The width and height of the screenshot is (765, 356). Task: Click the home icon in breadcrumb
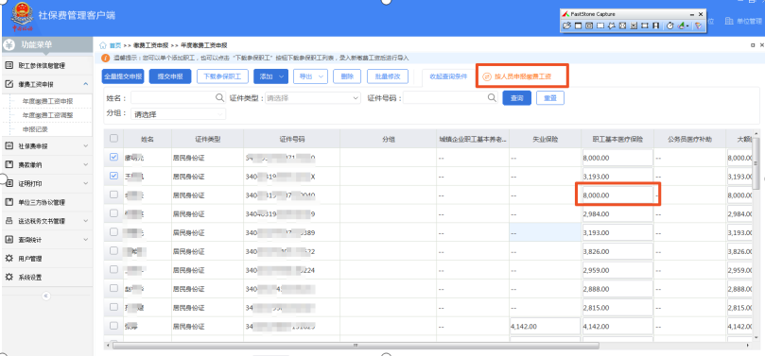[103, 45]
